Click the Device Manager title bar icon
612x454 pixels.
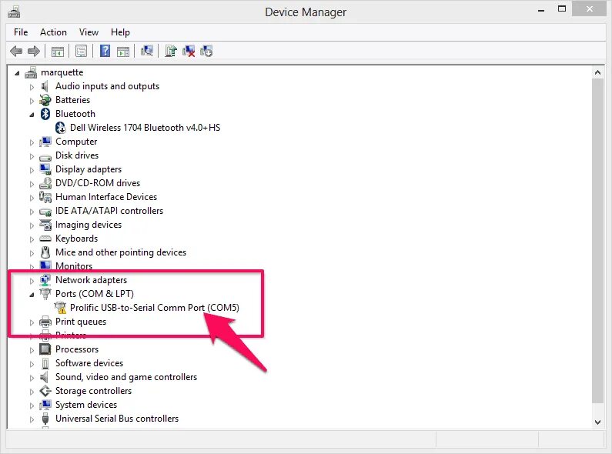(14, 12)
